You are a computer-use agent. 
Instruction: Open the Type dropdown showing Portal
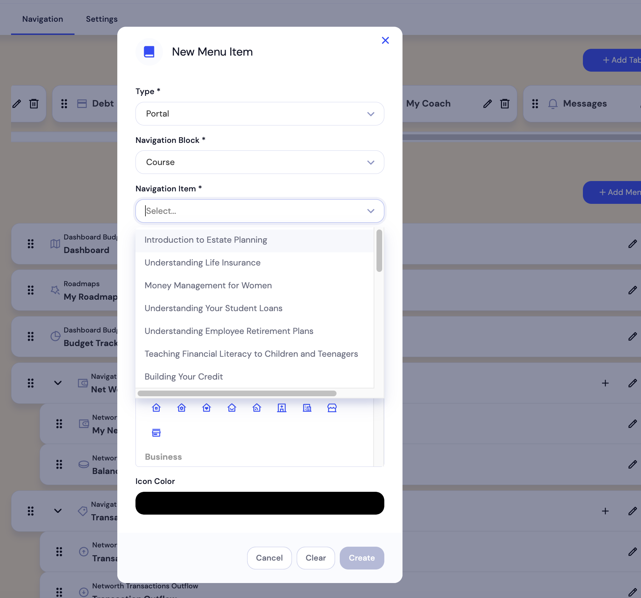click(x=260, y=114)
